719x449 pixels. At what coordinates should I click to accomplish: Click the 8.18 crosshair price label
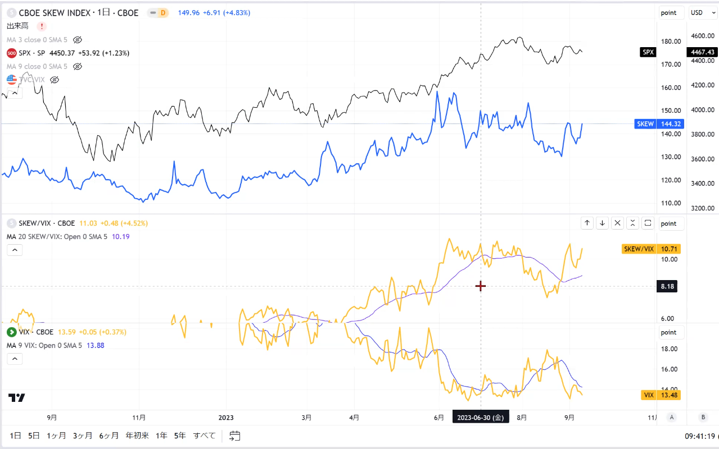click(x=668, y=287)
